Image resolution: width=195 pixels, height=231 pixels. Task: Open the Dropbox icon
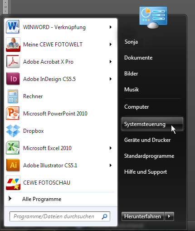pyautogui.click(x=13, y=131)
